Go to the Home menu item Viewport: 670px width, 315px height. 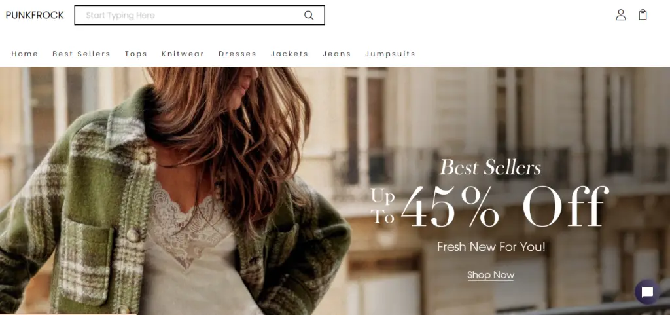(x=25, y=54)
